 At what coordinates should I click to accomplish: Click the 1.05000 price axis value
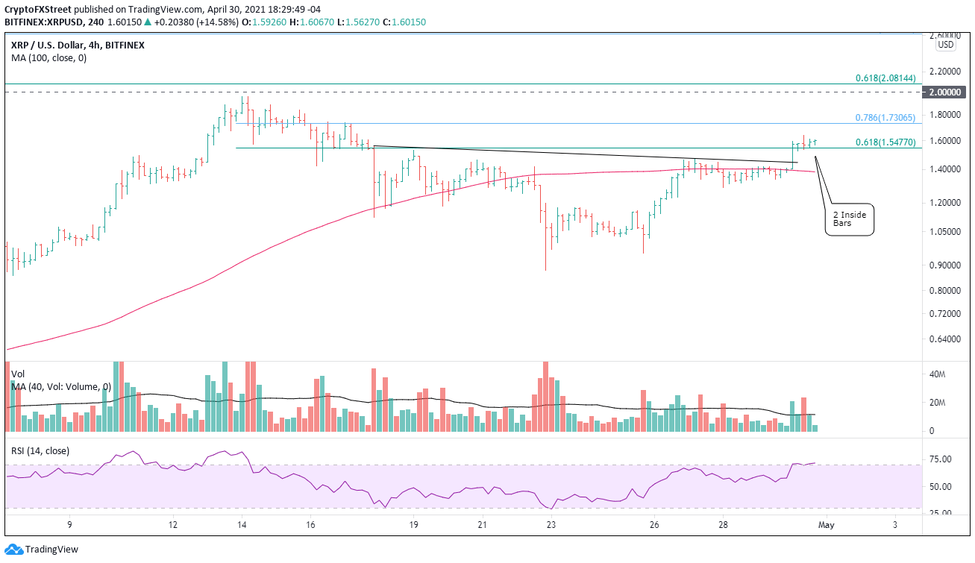click(946, 231)
